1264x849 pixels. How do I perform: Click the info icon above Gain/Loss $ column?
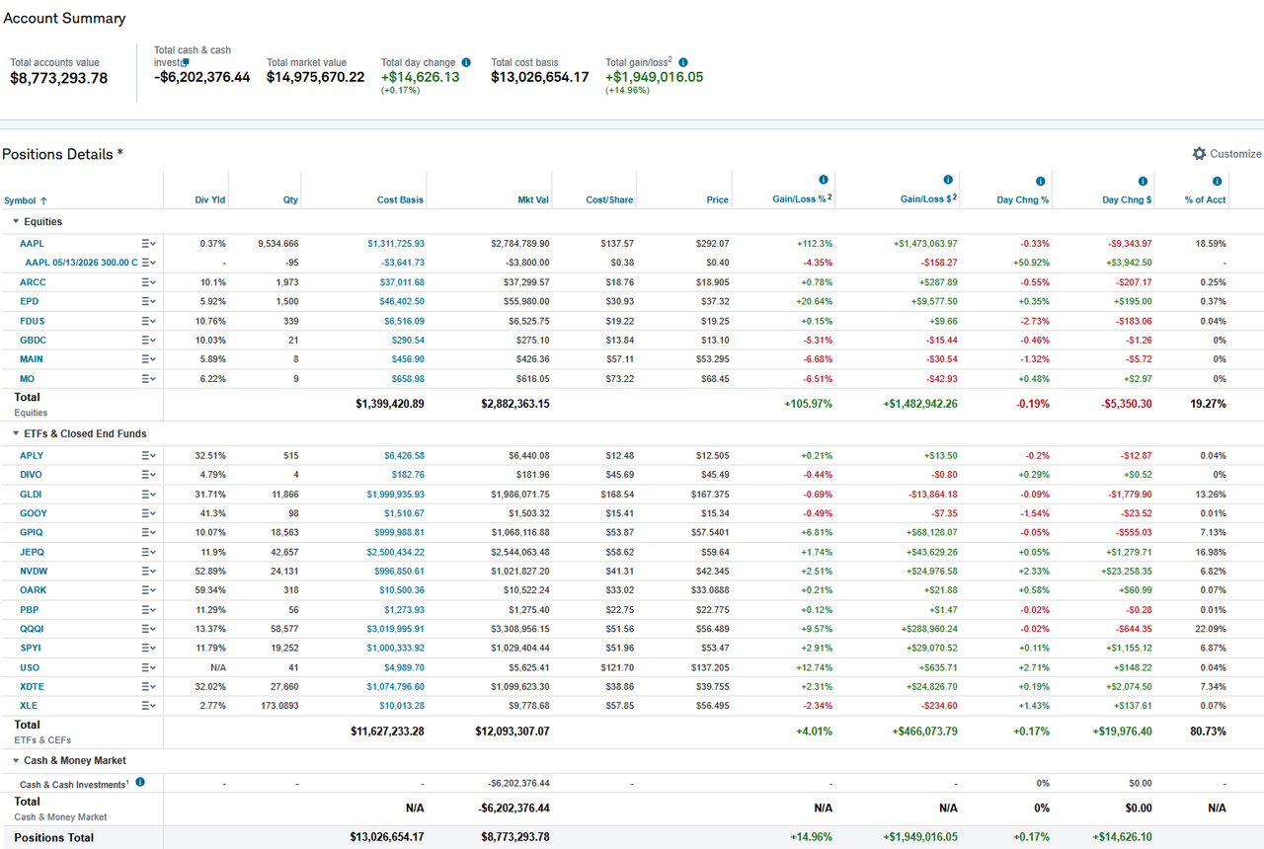948,180
